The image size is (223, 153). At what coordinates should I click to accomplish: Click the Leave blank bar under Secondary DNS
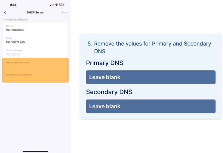tap(150, 106)
